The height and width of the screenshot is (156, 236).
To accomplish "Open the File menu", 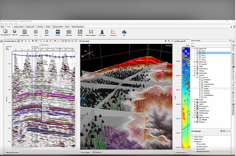I will coord(2,24).
